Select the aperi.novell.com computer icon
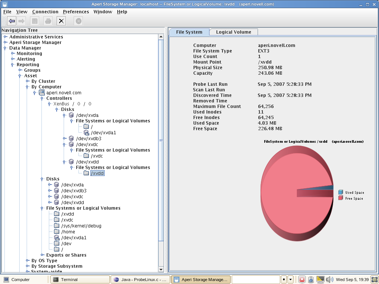Viewport: 379px width, 284px height. click(x=42, y=92)
